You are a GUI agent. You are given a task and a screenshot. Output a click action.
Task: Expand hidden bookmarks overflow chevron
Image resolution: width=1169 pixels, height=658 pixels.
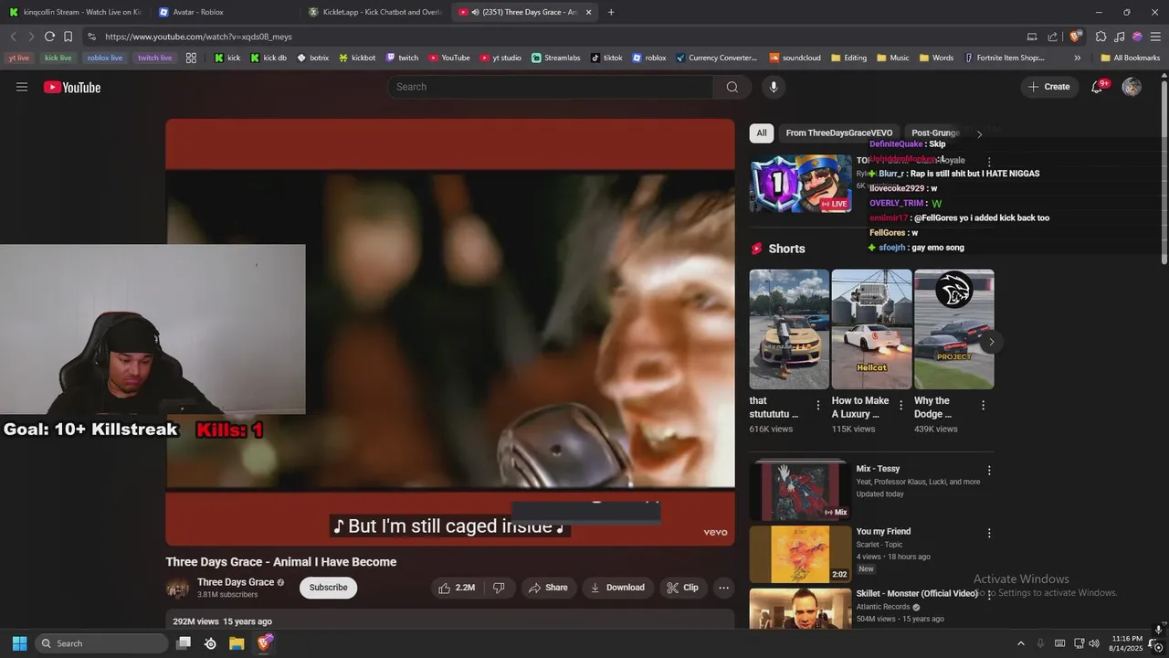(x=1077, y=58)
